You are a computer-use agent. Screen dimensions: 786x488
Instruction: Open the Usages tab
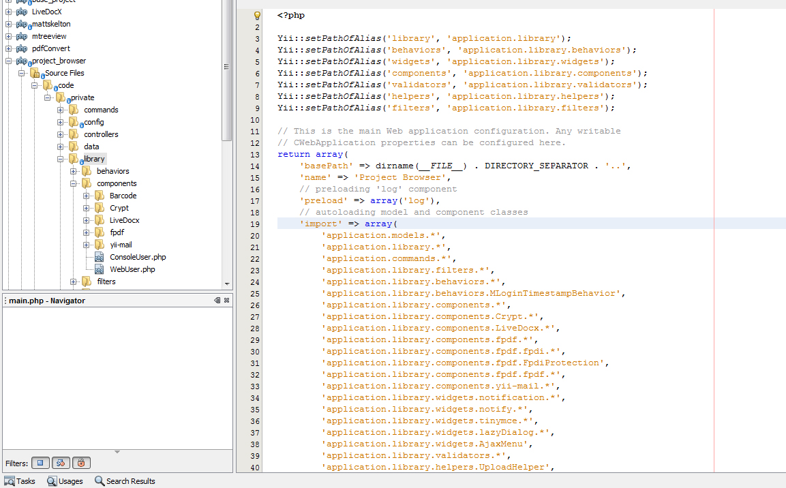coord(65,481)
